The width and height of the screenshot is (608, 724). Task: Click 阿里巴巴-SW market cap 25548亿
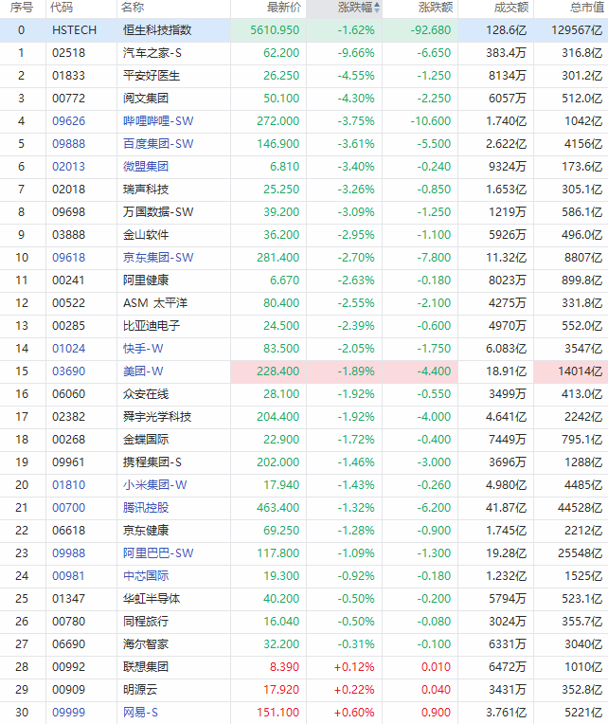pos(580,553)
